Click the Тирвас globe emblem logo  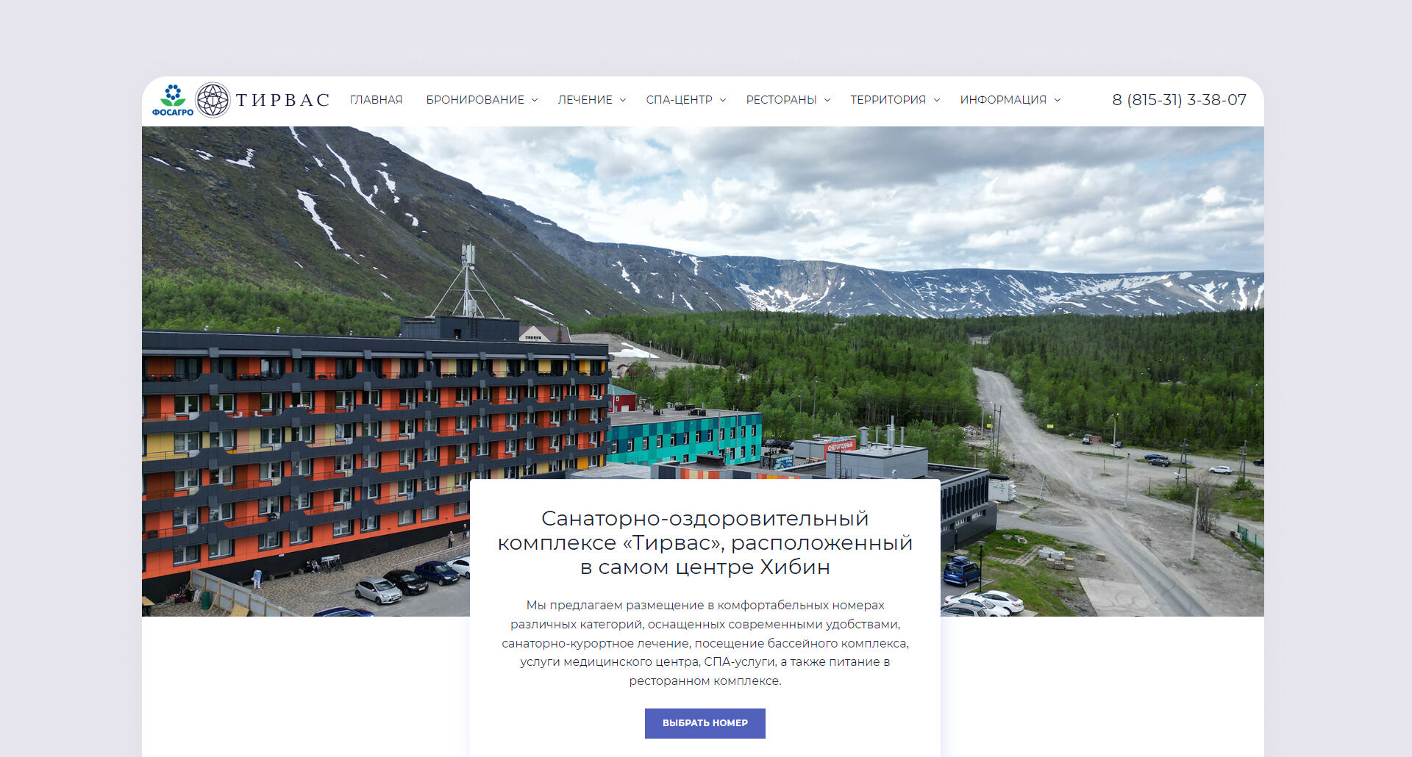tap(213, 100)
